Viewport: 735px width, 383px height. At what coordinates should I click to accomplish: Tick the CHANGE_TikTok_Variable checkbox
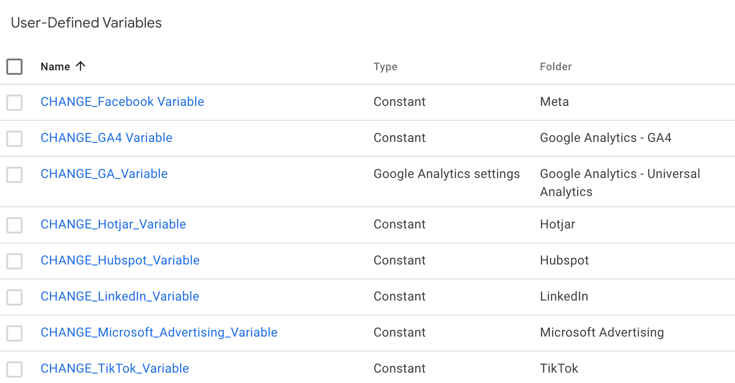[x=14, y=369]
